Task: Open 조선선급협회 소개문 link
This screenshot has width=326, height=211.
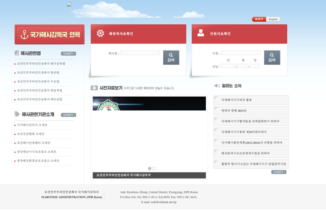Action: (31, 134)
